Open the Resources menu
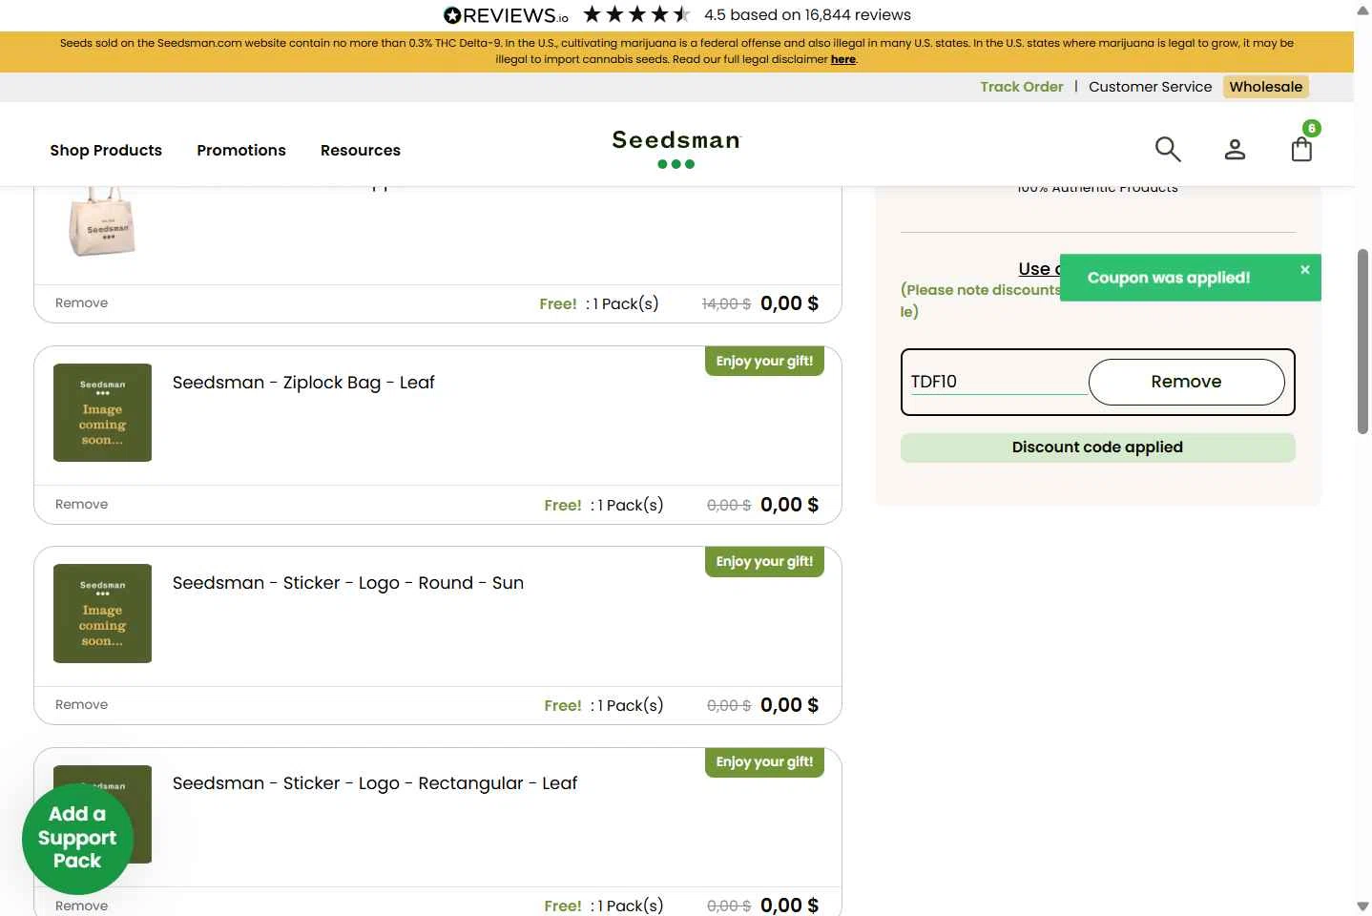This screenshot has height=916, width=1372. (361, 150)
